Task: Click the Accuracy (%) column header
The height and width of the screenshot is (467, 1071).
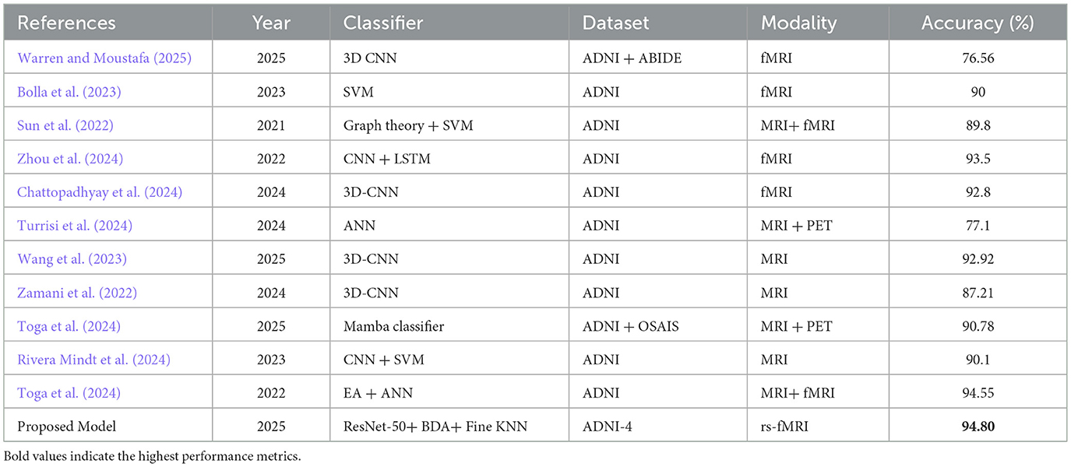Action: pos(978,23)
